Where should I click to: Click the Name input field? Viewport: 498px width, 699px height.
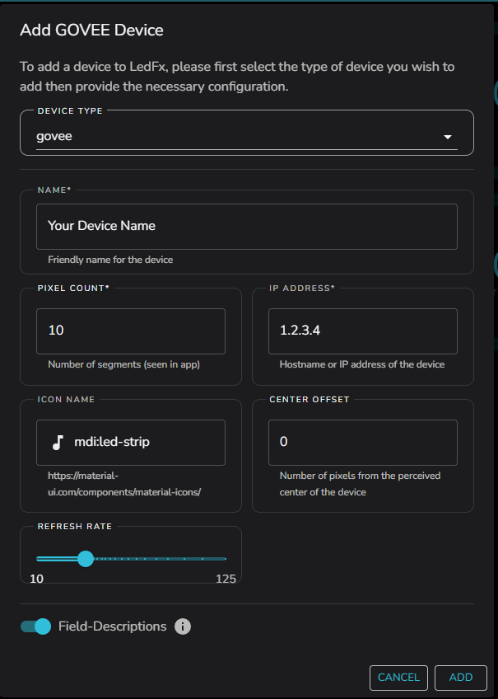tap(247, 227)
